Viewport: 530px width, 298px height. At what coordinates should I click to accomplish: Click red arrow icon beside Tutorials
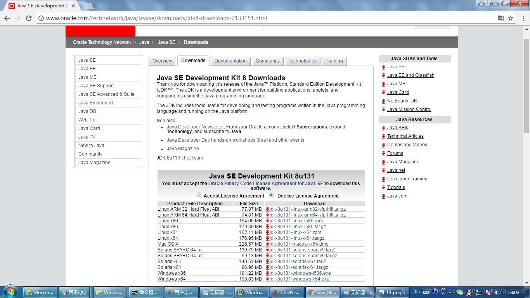pos(383,187)
